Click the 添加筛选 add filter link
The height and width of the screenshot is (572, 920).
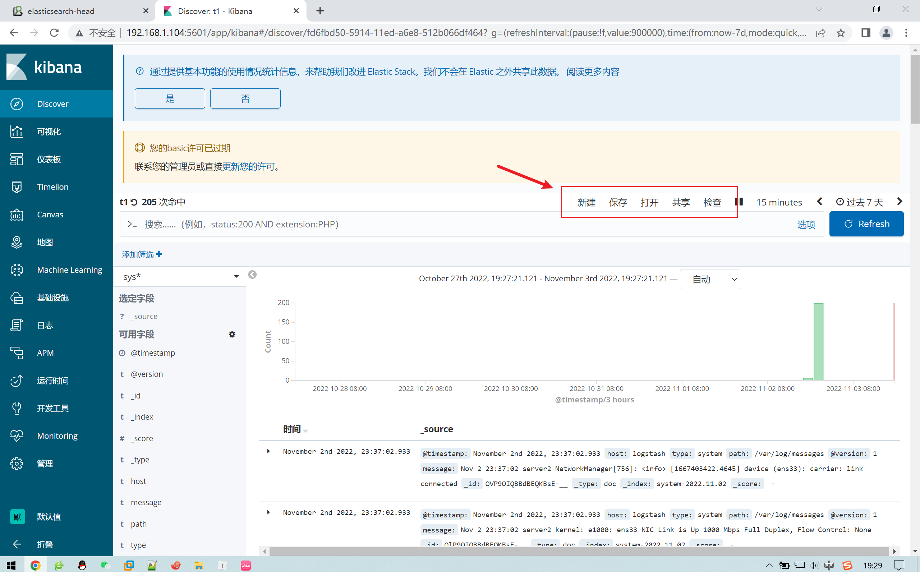pyautogui.click(x=142, y=255)
